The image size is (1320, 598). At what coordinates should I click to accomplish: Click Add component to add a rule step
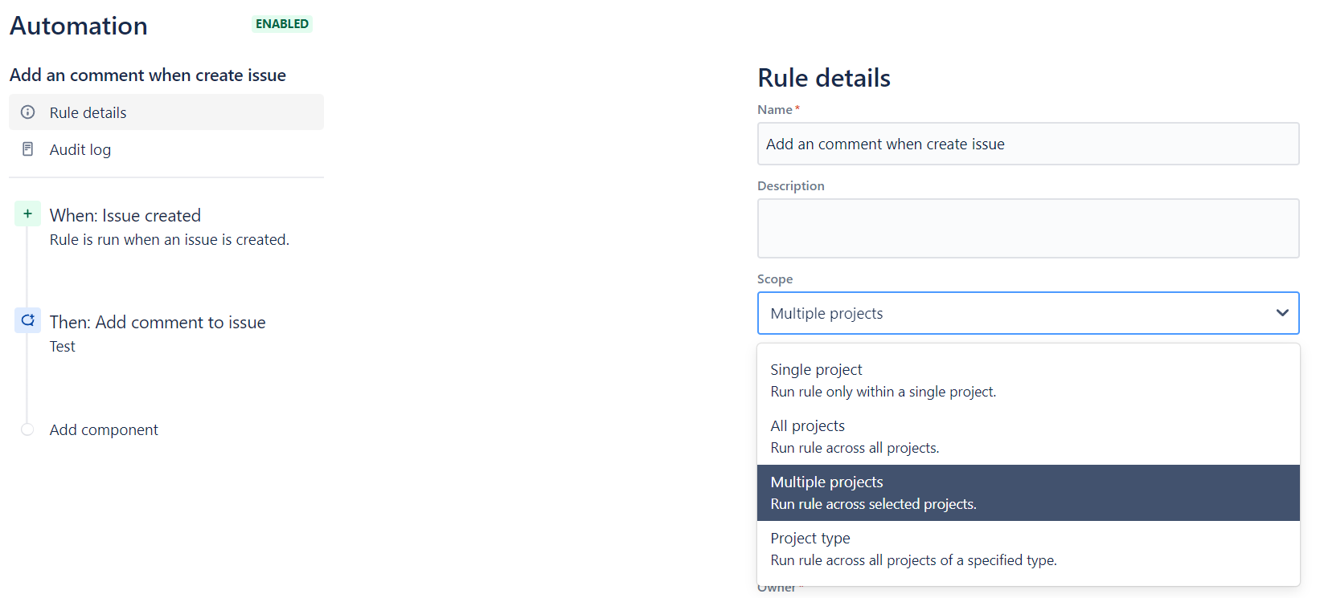click(x=104, y=429)
